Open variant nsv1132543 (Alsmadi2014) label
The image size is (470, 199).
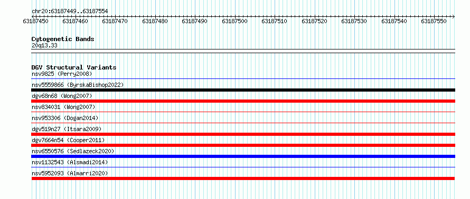[x=70, y=162]
